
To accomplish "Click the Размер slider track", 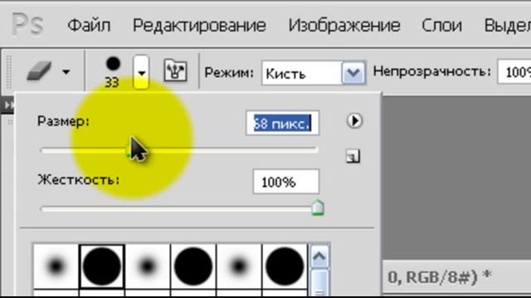I will coord(179,150).
